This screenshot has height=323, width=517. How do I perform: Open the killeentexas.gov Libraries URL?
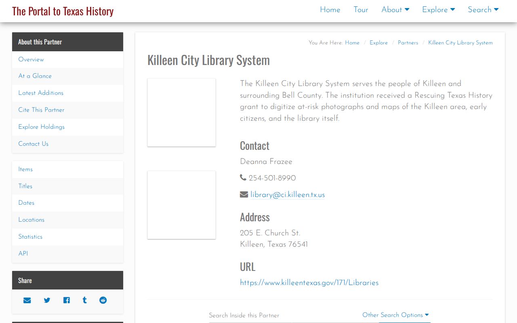point(309,283)
